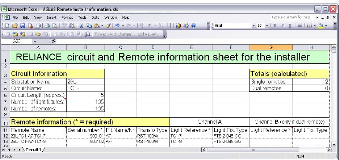
Task: Cut selection with the scissors icon
Action: 82,26
